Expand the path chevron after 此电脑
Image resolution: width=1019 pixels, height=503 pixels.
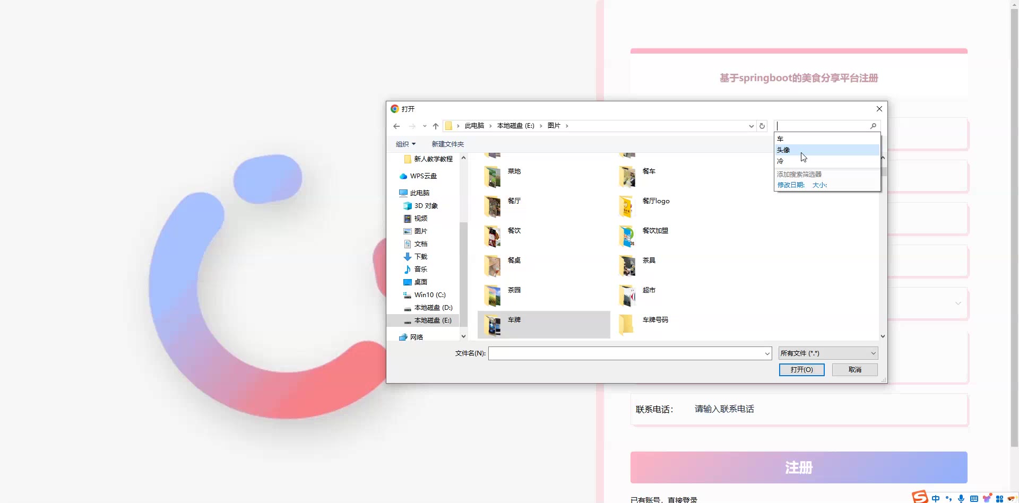pos(490,126)
